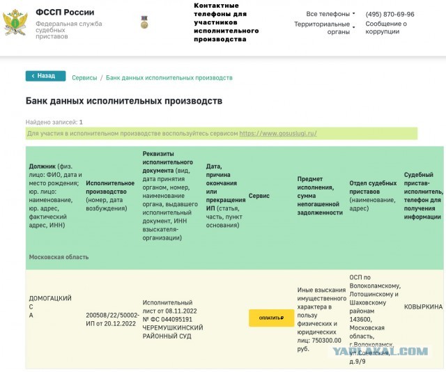Click case number 200508/22/50002-ИП cell

pos(113,319)
